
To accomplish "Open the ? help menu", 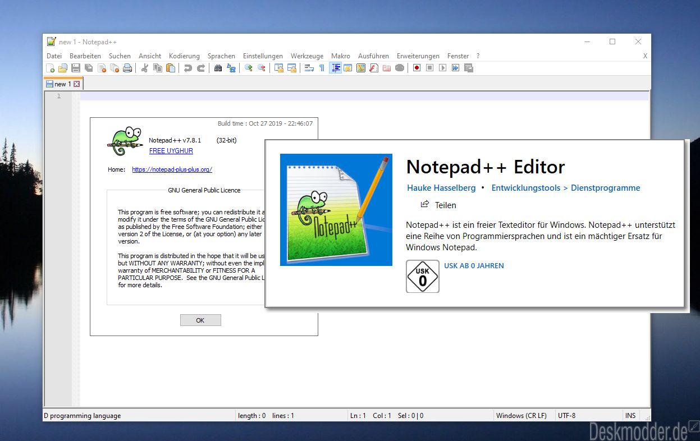I will [478, 56].
